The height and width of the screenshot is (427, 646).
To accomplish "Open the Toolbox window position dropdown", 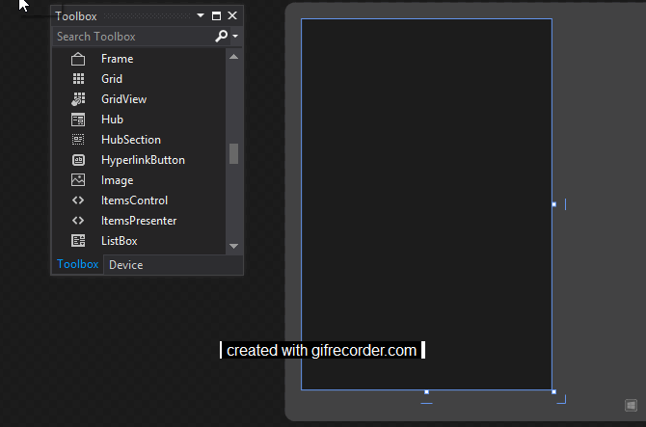I will tap(201, 15).
